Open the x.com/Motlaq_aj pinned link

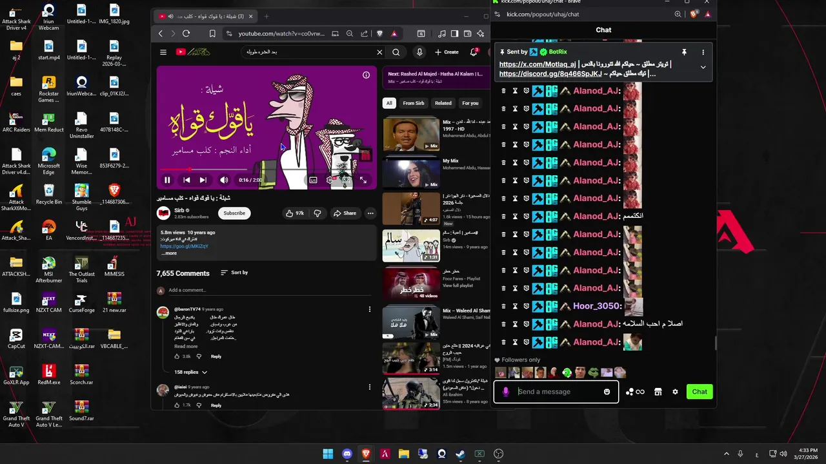(x=538, y=64)
